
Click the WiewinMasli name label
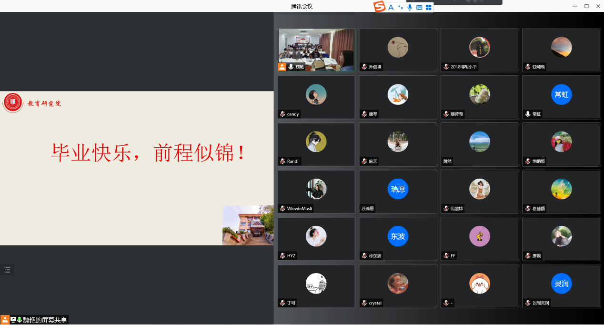click(x=299, y=209)
